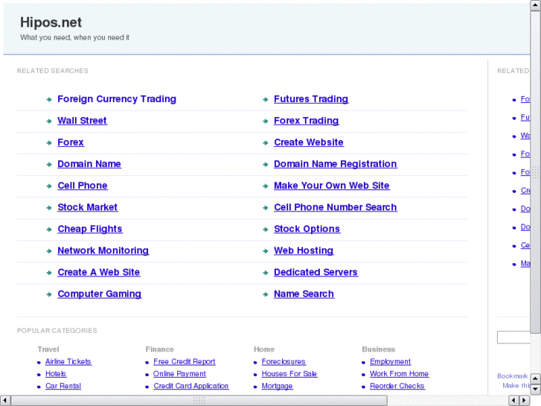Viewport: 541px width, 406px height.
Task: Click the vertical scrollbar up arrow
Action: [x=536, y=5]
